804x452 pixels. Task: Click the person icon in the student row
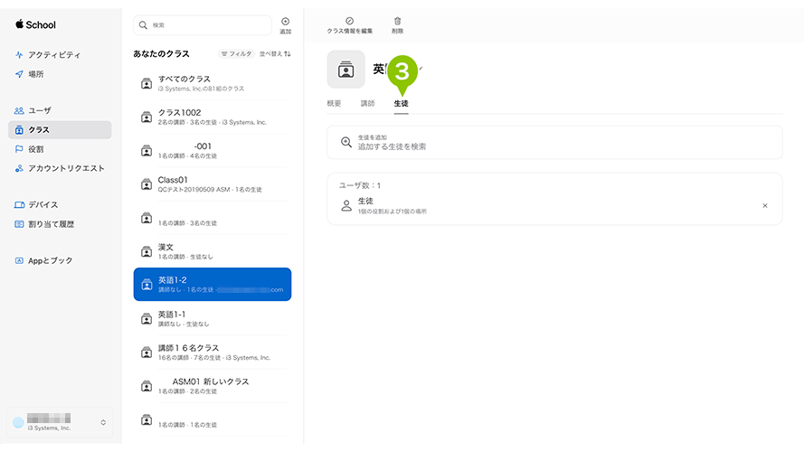346,205
